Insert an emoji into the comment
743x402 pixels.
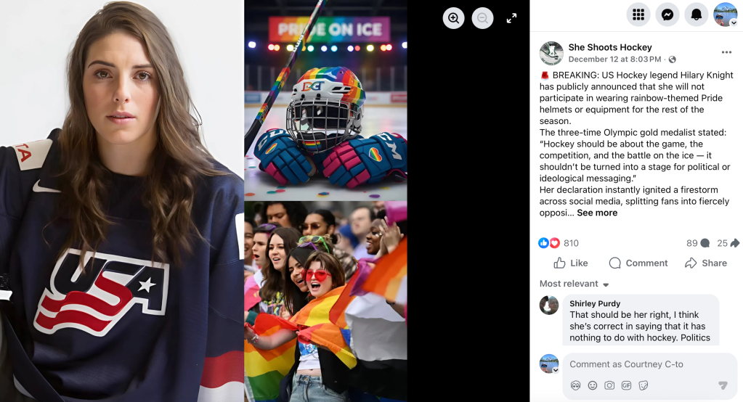593,385
